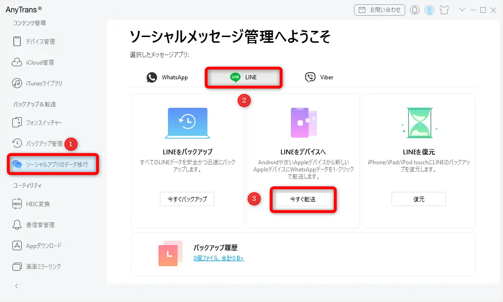This screenshot has height=302, width=503.
Task: Click the shirt skin theme icon
Action: pos(444,10)
